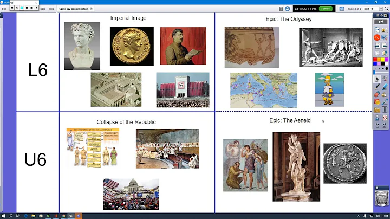Open the Insert Media folder icon
390x219 pixels.
click(377, 110)
